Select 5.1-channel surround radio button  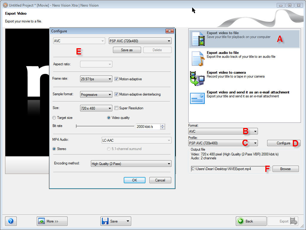109,149
